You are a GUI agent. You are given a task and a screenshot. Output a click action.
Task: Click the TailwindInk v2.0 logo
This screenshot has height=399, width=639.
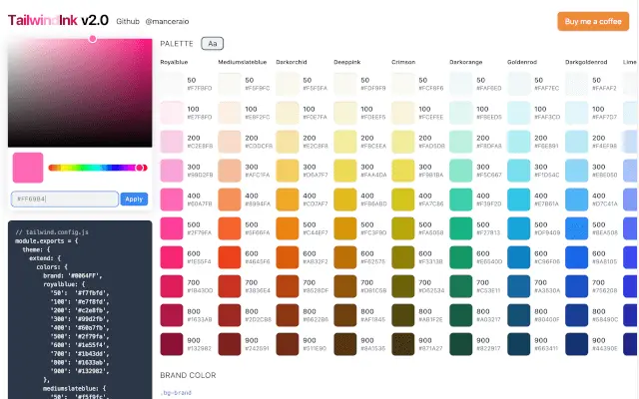click(58, 20)
